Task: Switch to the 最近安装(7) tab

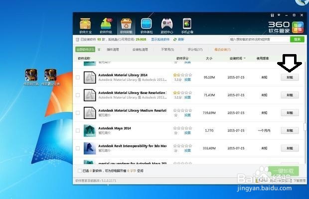Action: pyautogui.click(x=222, y=50)
